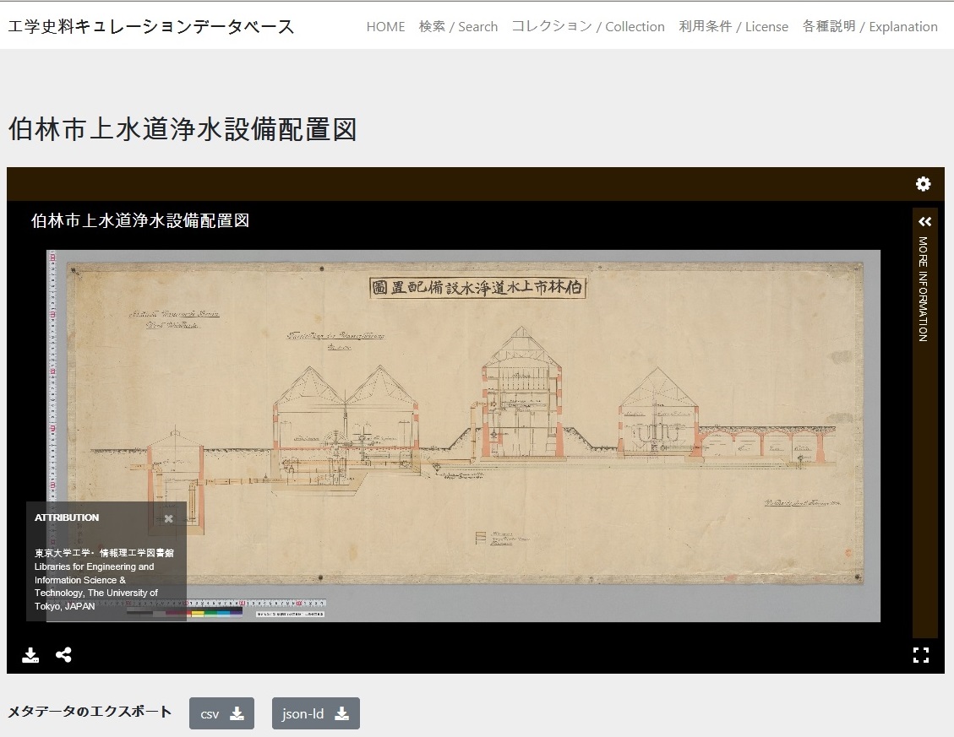
Task: Click the viewer title 伯林市上水道浄水設備配置図
Action: click(140, 220)
